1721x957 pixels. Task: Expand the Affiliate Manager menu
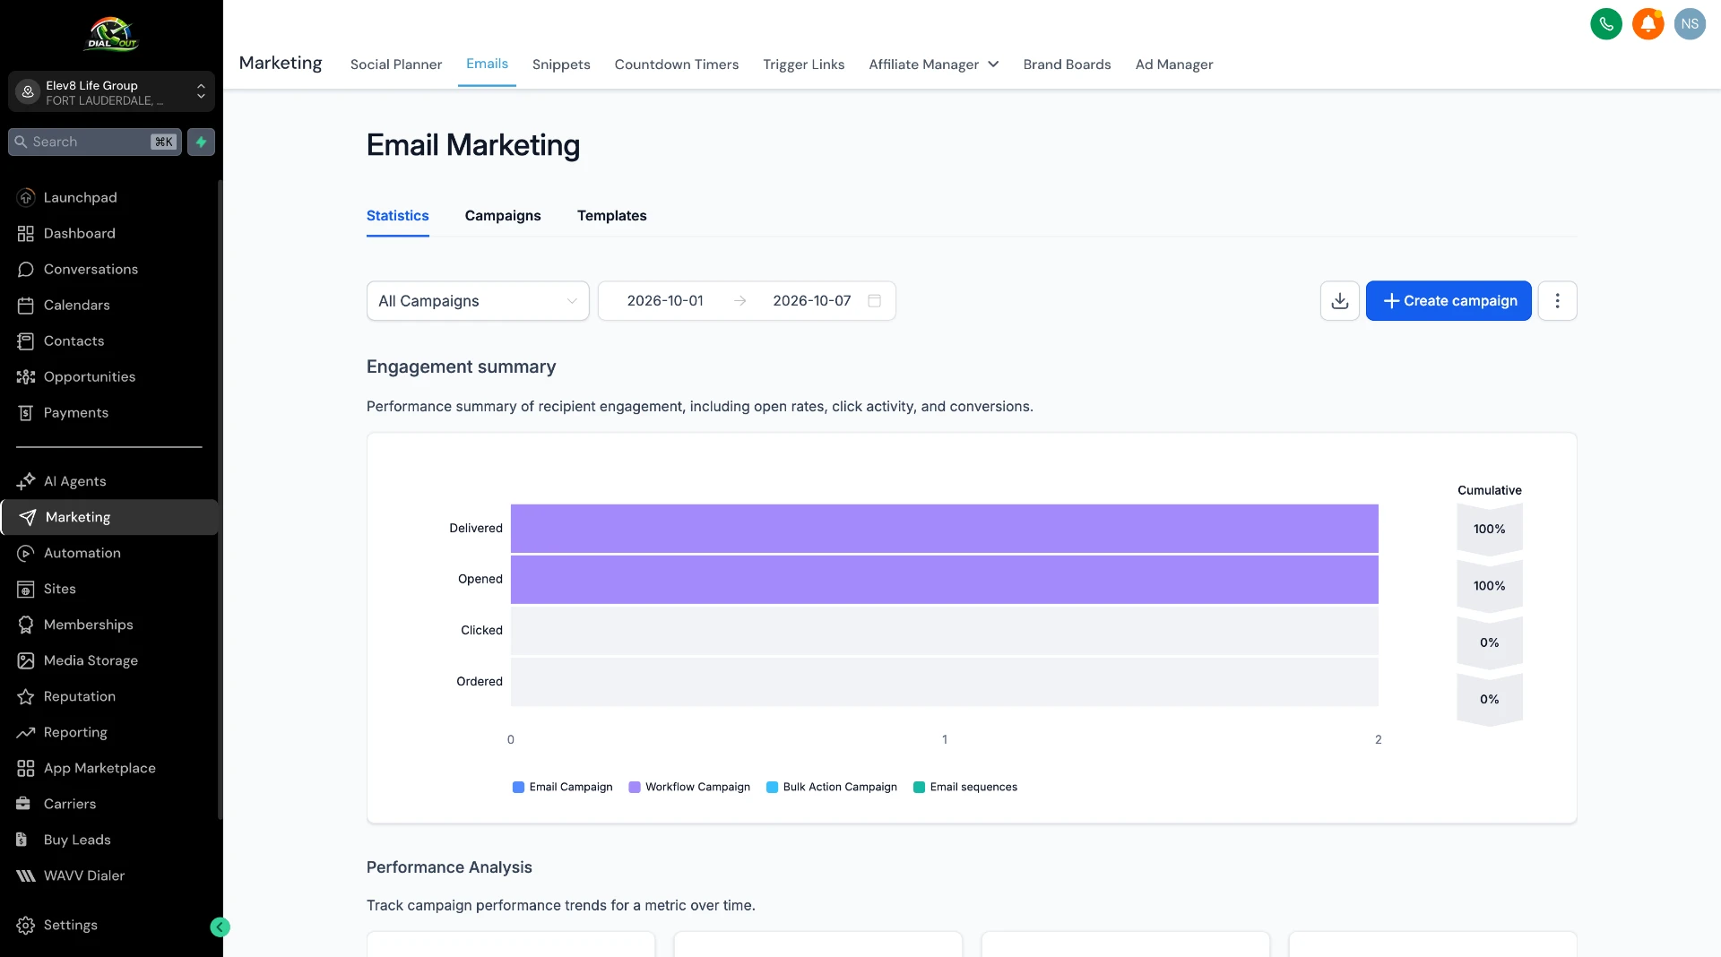click(934, 65)
